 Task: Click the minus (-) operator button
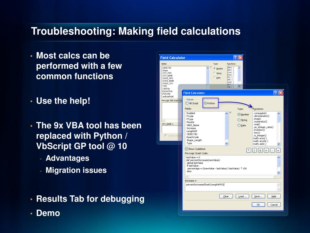272,150
